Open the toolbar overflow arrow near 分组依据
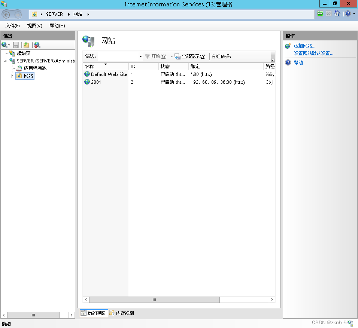The image size is (358, 328). click(x=273, y=60)
